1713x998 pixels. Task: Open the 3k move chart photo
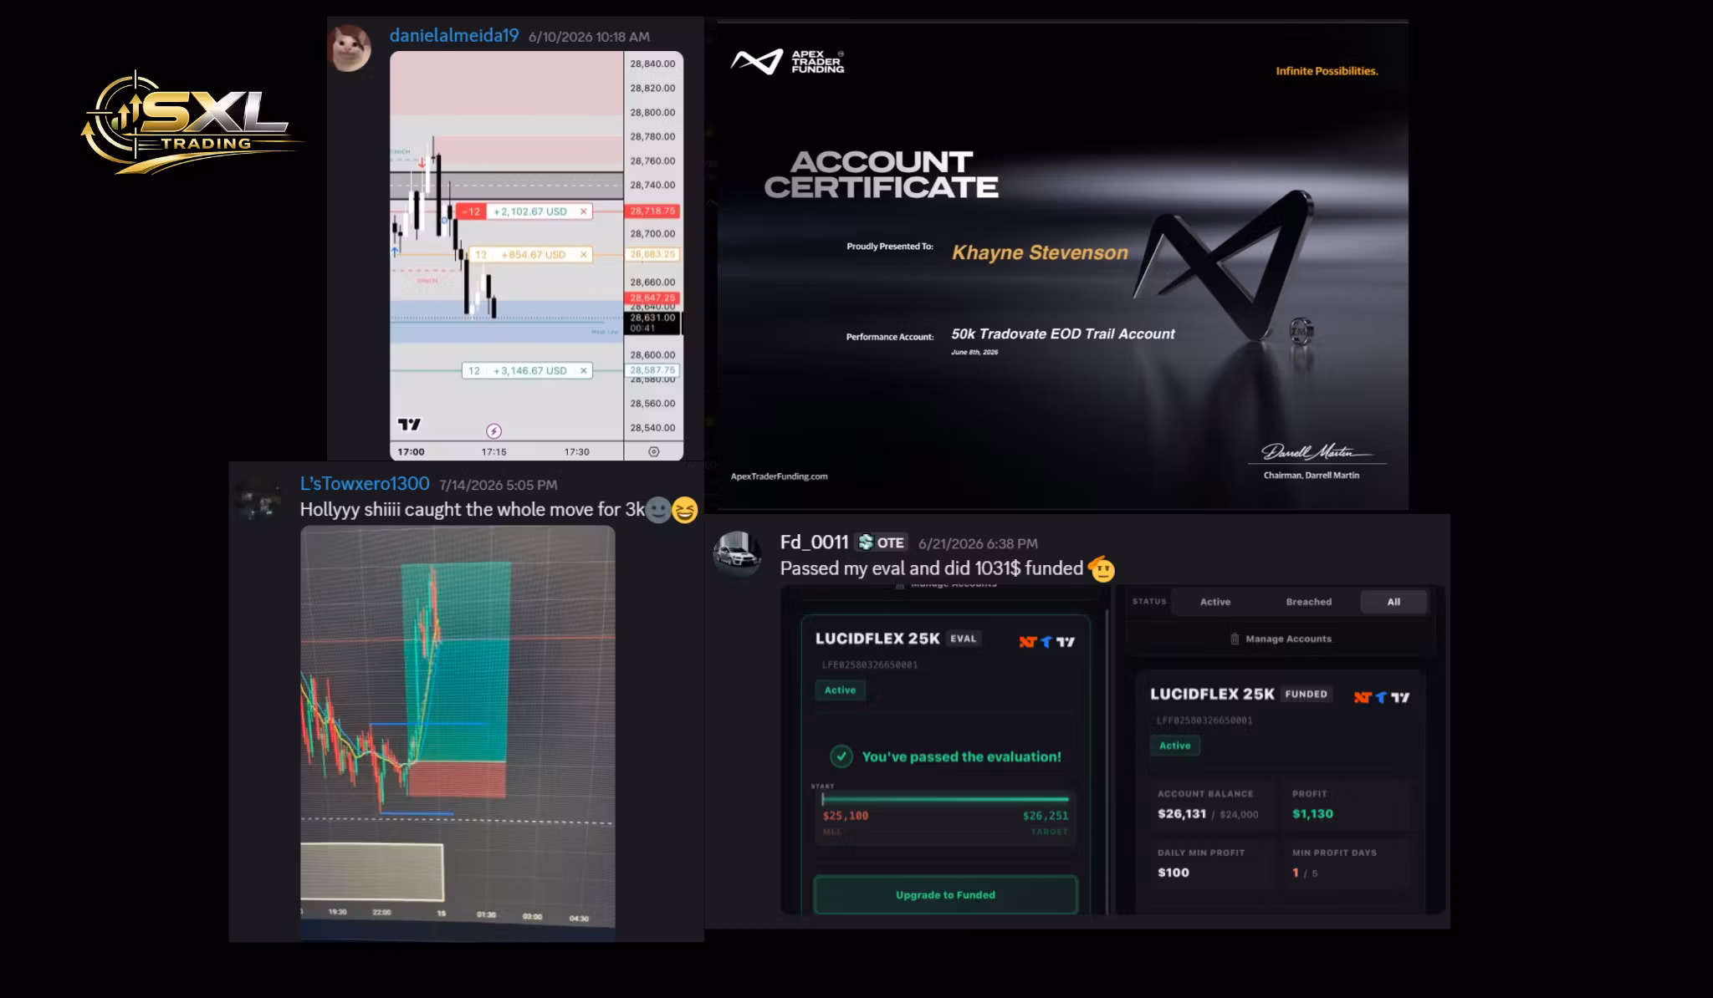(458, 734)
